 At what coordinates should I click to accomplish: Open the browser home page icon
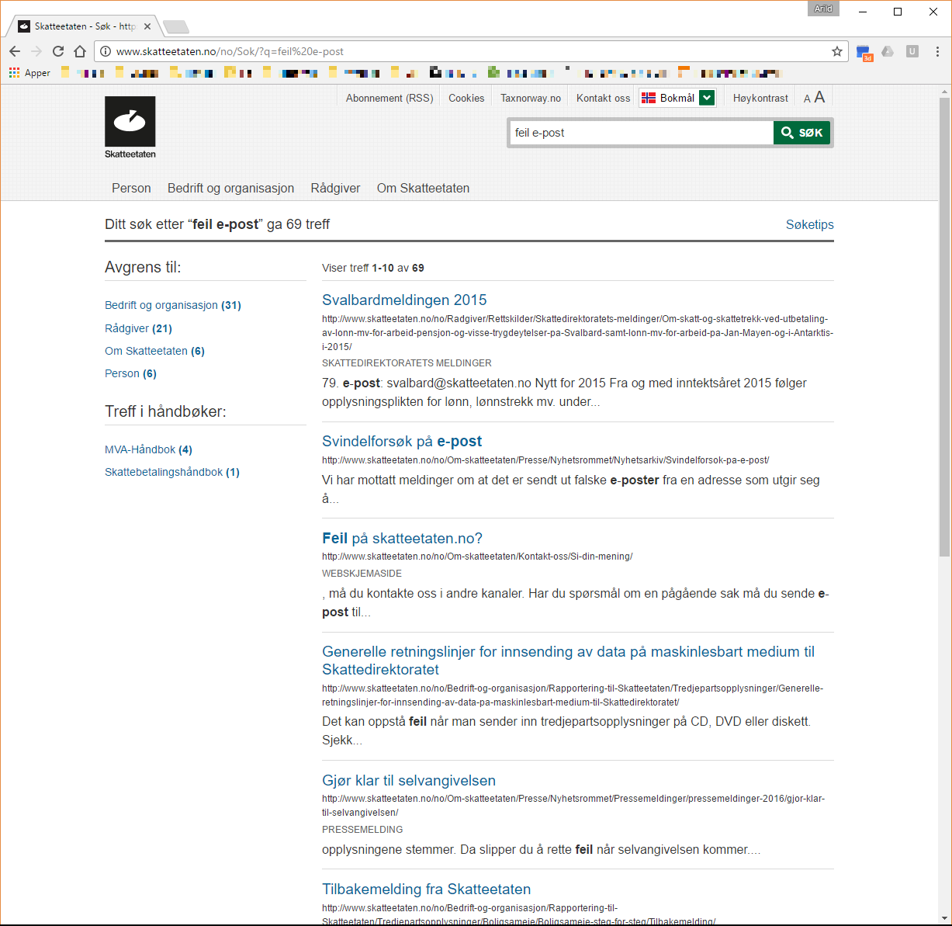pyautogui.click(x=80, y=51)
